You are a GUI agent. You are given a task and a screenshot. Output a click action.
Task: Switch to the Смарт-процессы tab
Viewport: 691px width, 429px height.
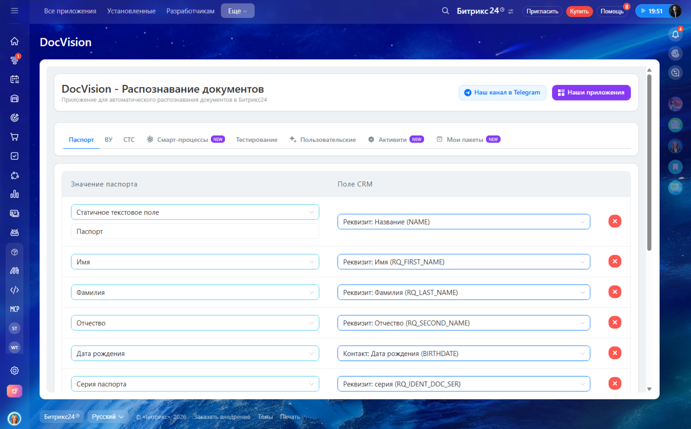pos(182,140)
